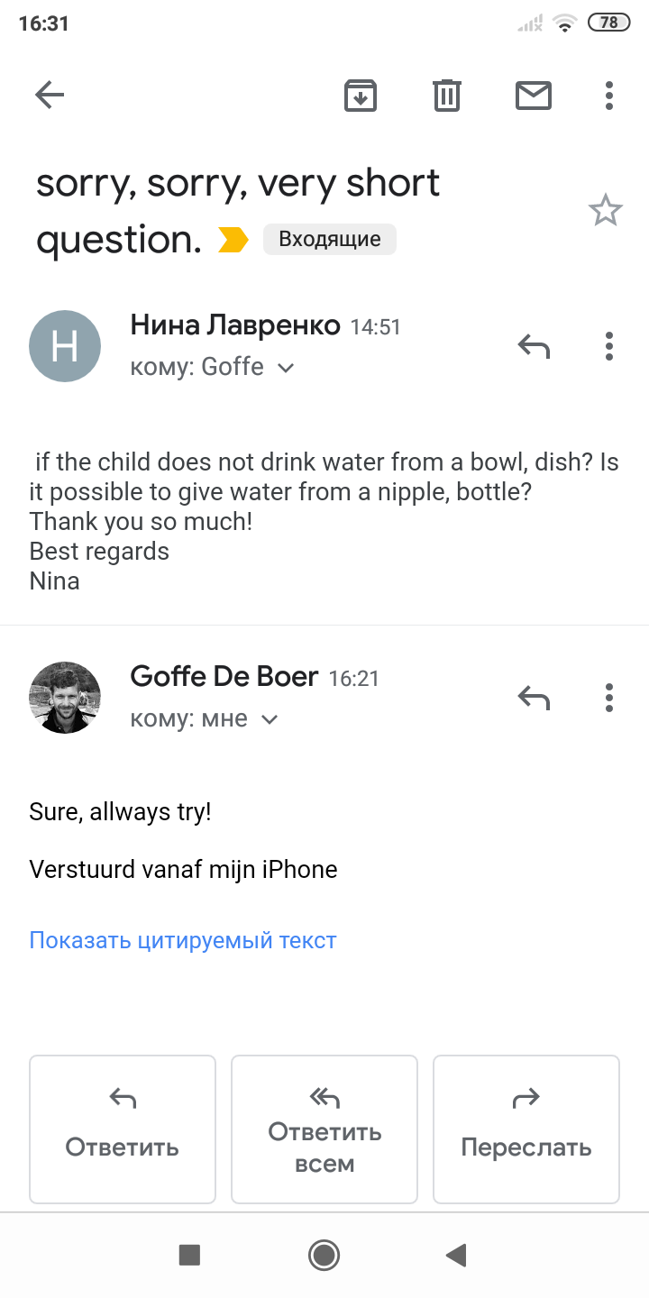This screenshot has width=649, height=1298.
Task: Star this email conversation
Action: coord(605,211)
